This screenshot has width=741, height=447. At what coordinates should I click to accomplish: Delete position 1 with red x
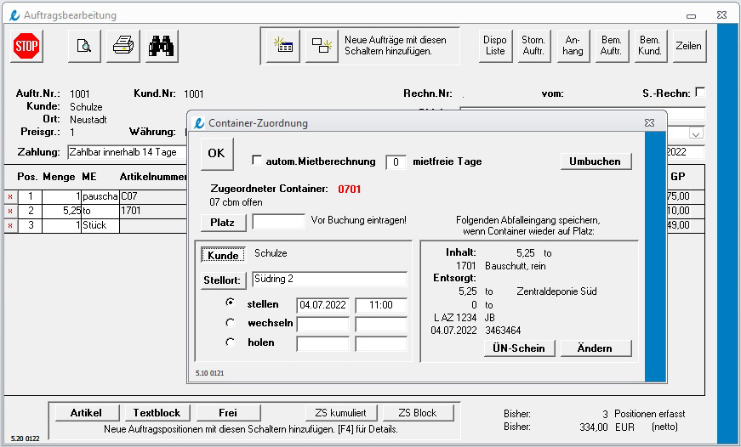click(x=10, y=197)
